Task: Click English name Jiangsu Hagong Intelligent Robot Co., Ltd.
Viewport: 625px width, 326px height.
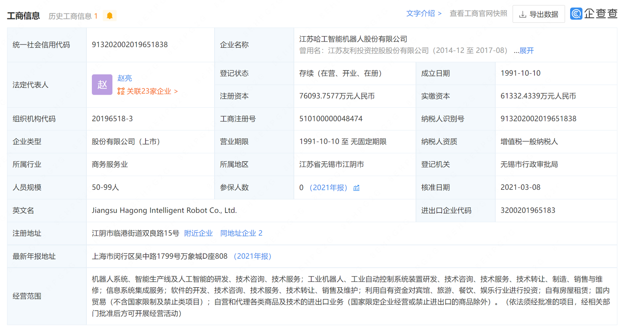Action: click(164, 210)
